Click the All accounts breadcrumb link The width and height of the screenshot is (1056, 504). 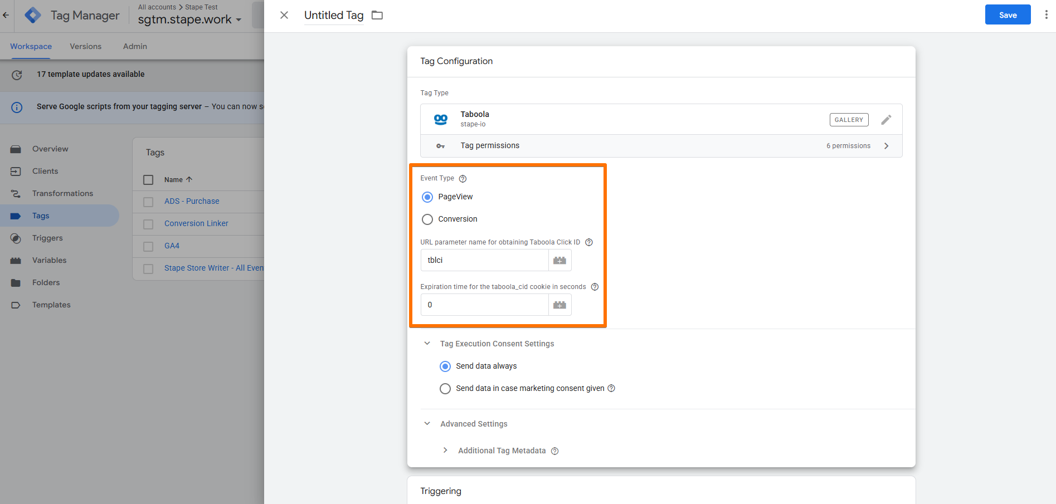click(157, 7)
